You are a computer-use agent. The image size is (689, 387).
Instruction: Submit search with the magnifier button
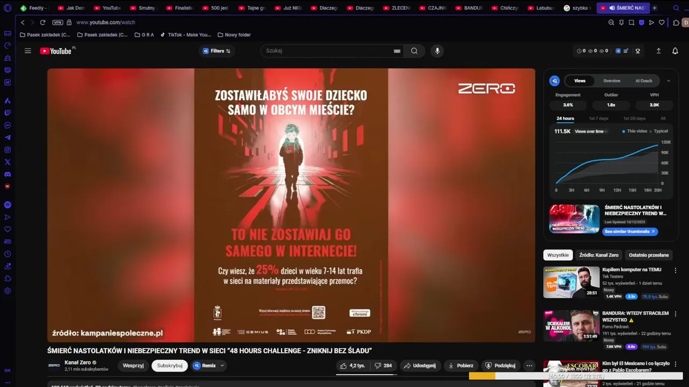click(x=414, y=51)
